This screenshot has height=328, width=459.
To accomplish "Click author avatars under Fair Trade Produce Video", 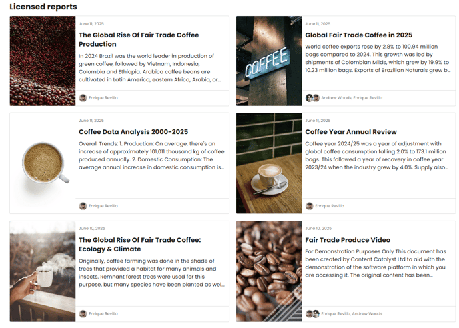I will 312,313.
